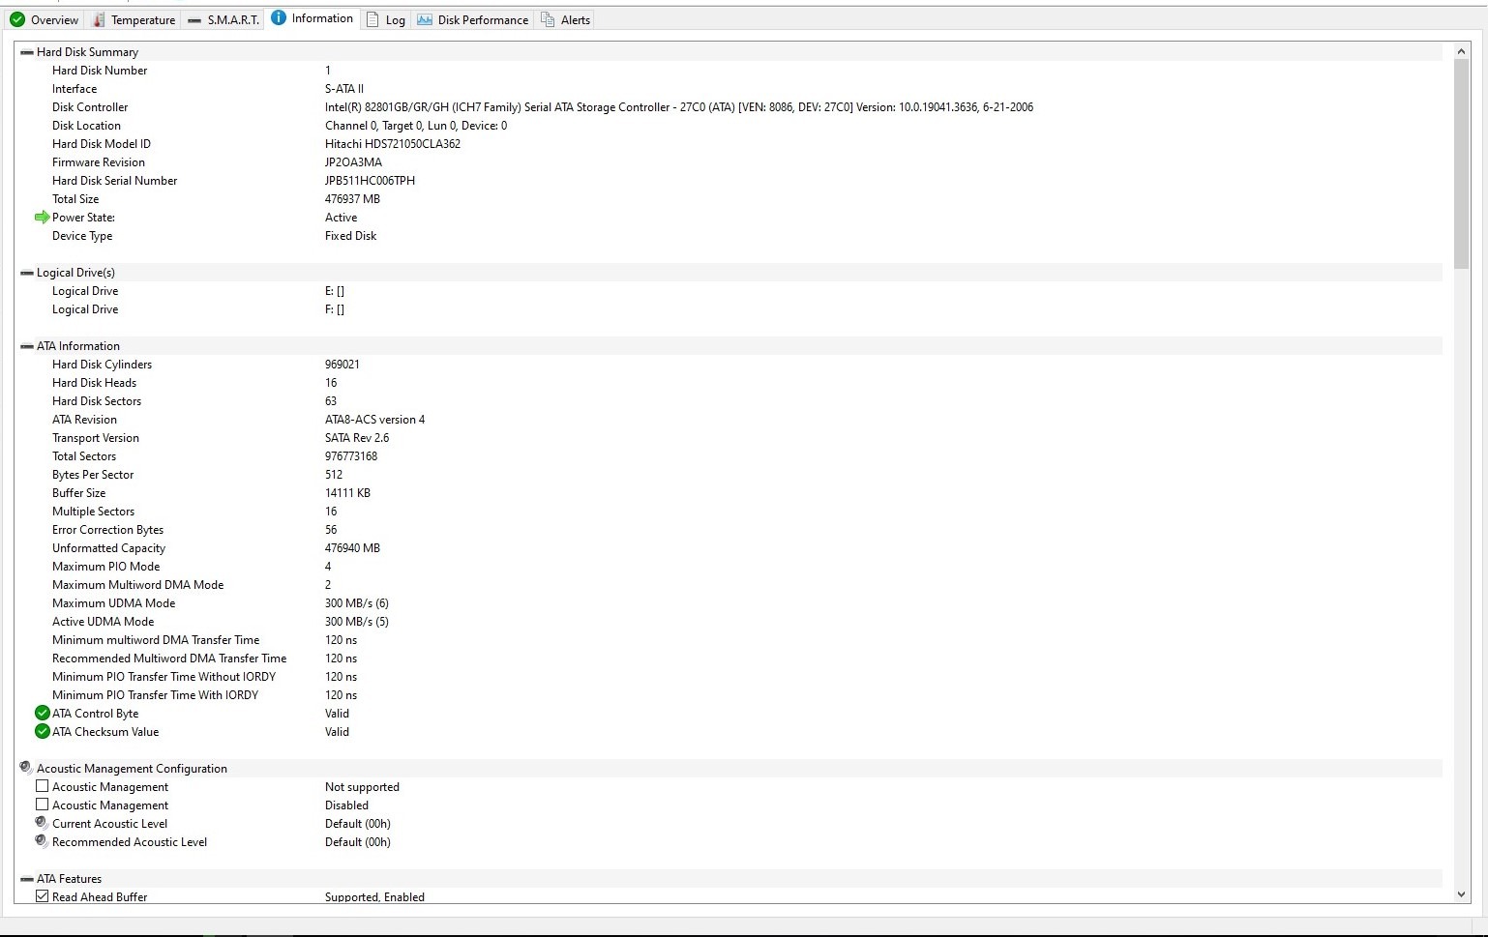
Task: Switch to the Alerts tab
Action: 565,19
